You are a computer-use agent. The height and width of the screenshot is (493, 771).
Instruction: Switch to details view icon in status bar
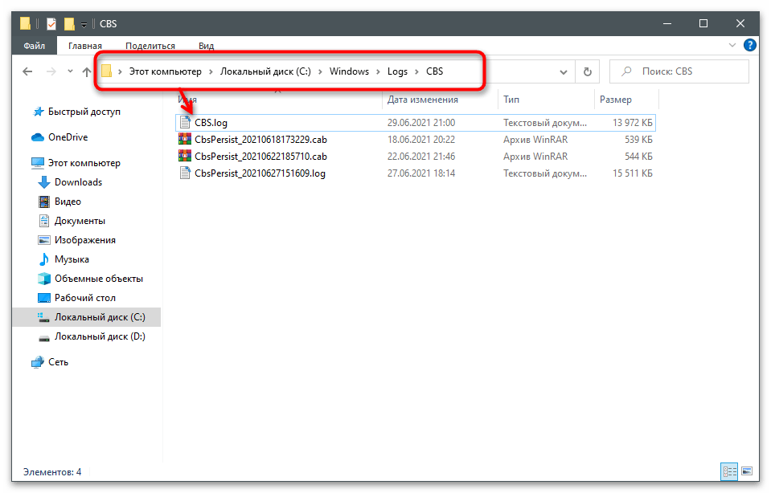pyautogui.click(x=729, y=471)
